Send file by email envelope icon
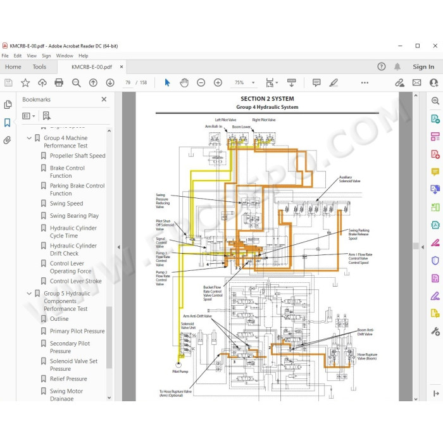Screen dimensions: 443x443 coord(416,83)
